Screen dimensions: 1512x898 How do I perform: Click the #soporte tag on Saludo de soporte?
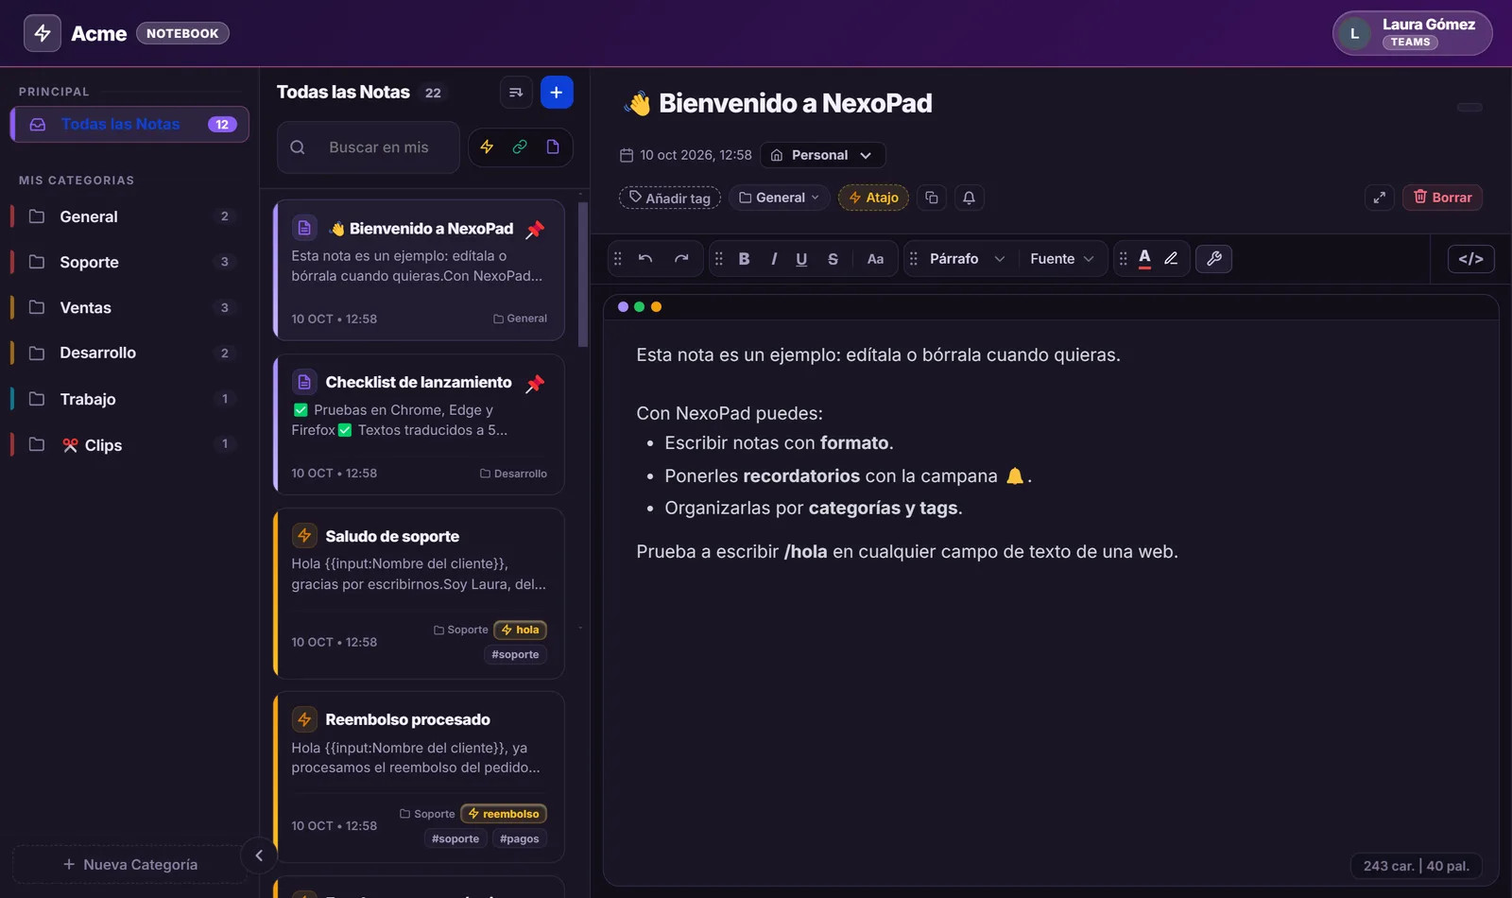(515, 654)
